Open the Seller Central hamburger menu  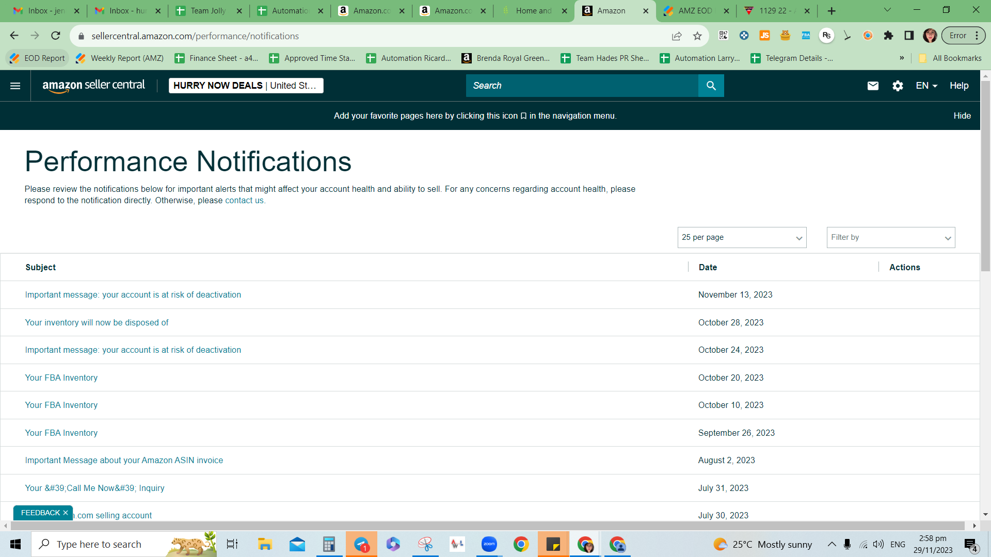[x=15, y=86]
